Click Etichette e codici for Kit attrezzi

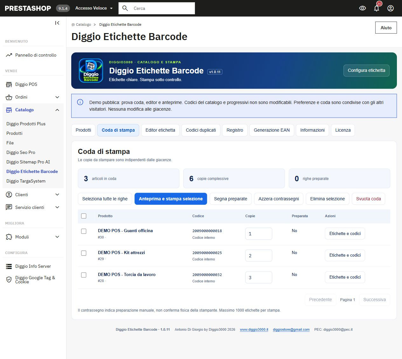click(345, 255)
